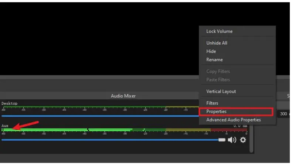Click the Aux audio level meter
295x164 pixels.
(x=124, y=130)
